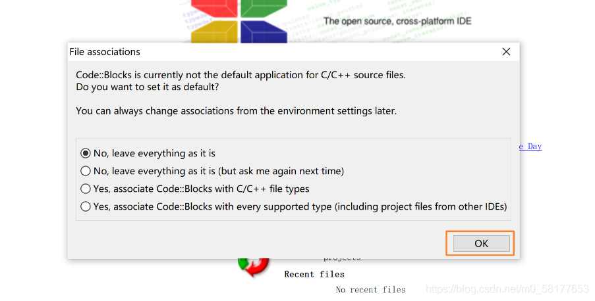
Task: Choose associate with every supported type option
Action: tap(86, 206)
